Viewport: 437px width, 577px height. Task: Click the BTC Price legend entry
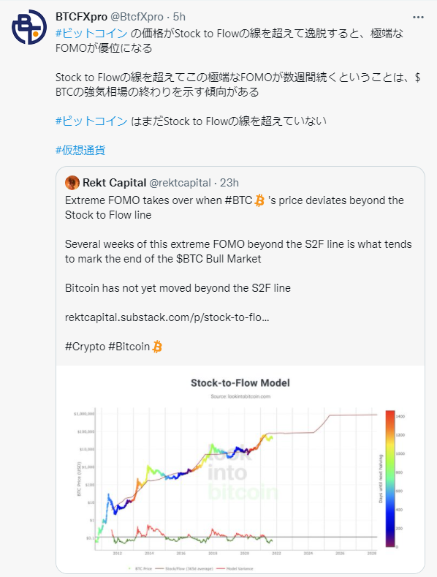tap(140, 568)
